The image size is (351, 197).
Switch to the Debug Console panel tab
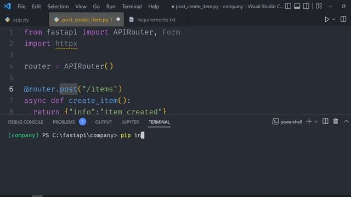point(26,122)
